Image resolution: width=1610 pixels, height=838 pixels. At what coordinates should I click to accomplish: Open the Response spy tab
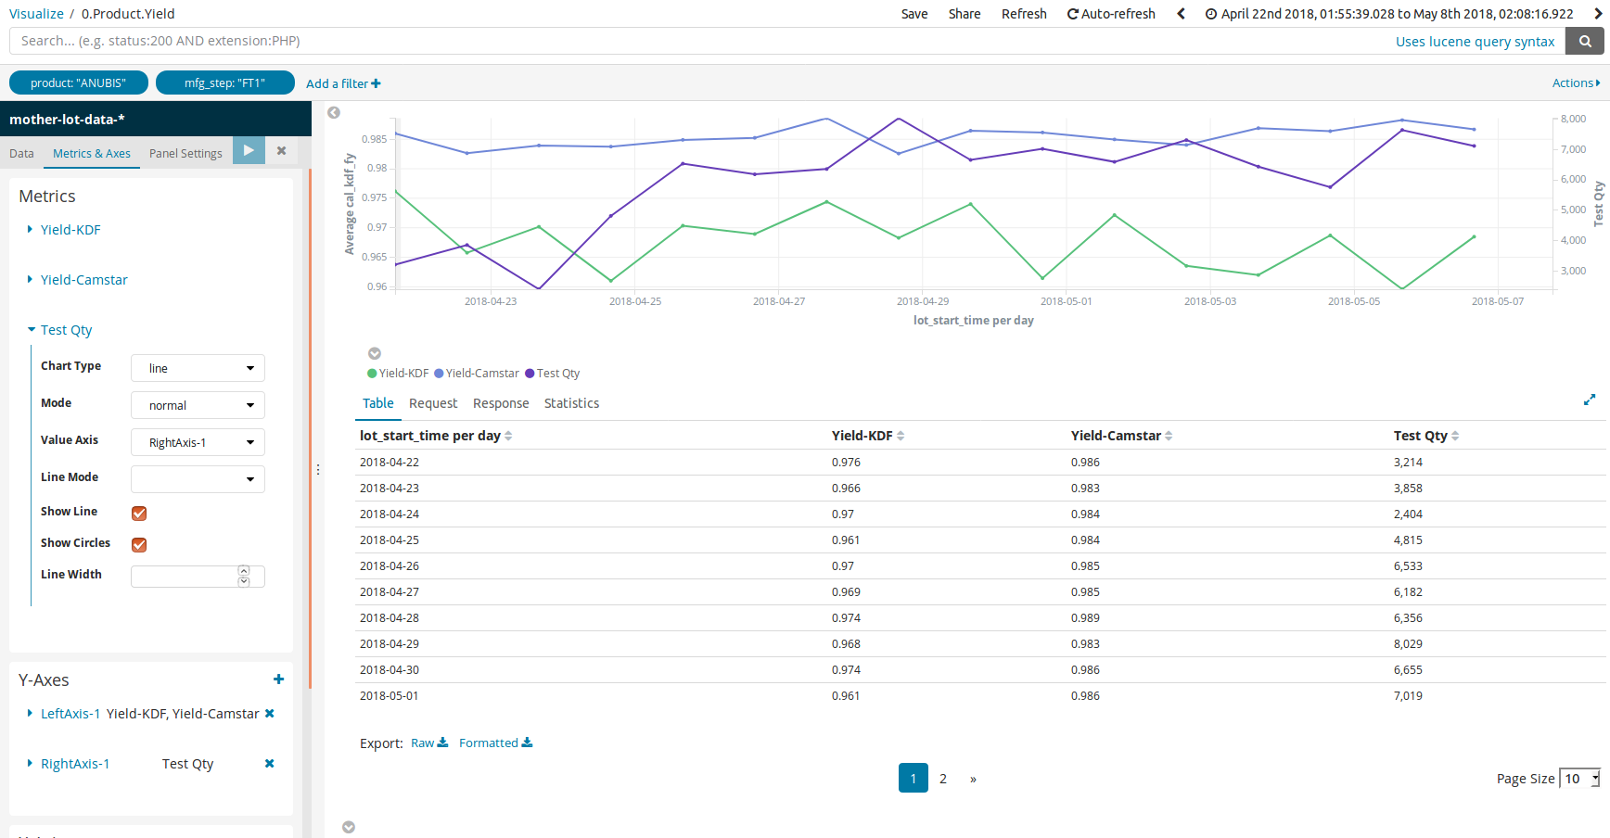coord(501,403)
